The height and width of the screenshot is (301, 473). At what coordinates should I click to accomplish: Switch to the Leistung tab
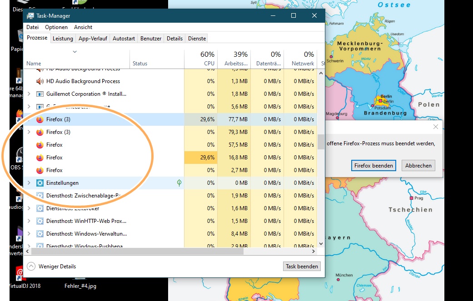click(63, 39)
